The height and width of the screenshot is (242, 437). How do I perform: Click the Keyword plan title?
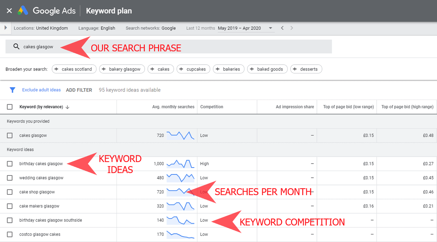coord(109,11)
